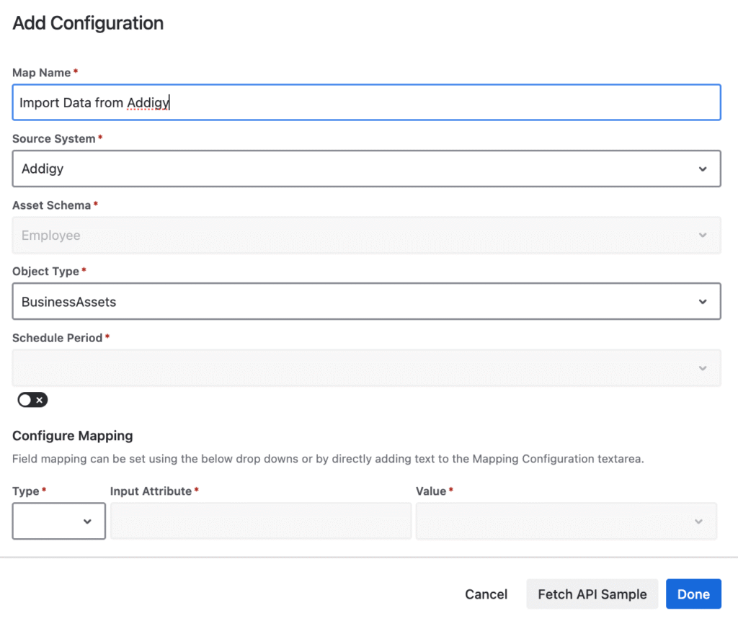Open the mapping Value dropdown
This screenshot has height=626, width=738.
(x=555, y=521)
